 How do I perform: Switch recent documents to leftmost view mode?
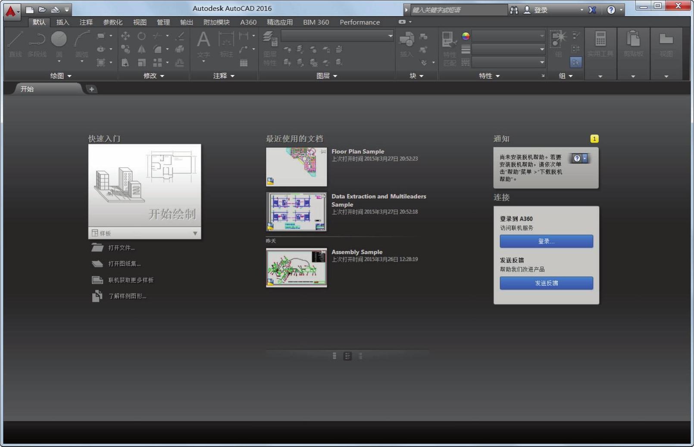click(x=334, y=356)
